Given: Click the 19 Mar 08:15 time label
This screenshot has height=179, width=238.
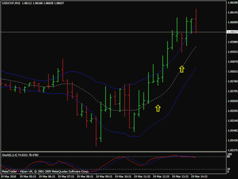Looking at the screenshot, I should pyautogui.click(x=85, y=176).
